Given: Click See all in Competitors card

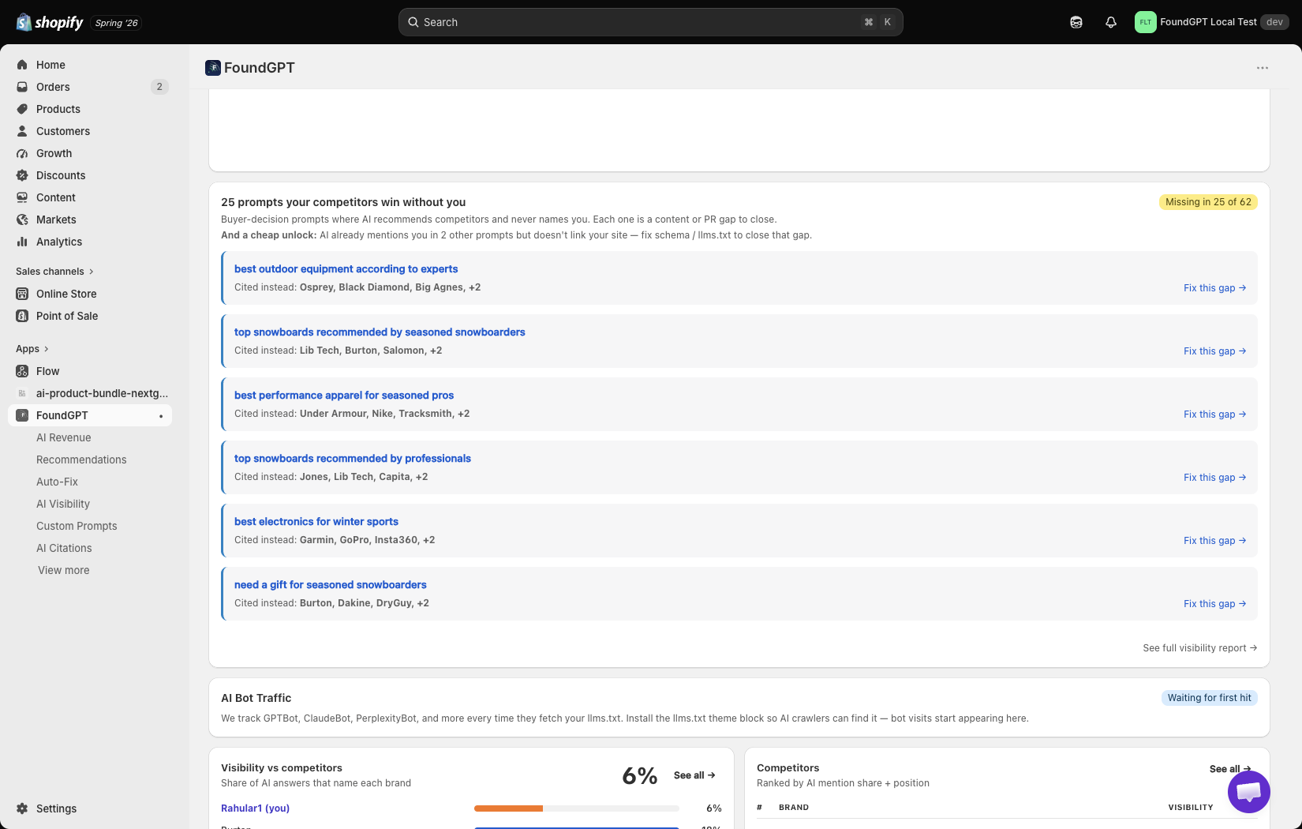Looking at the screenshot, I should (1230, 769).
